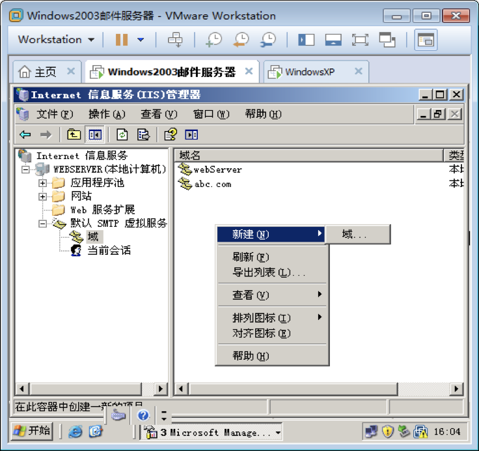
Task: Collapse the WEBSERVER(本地计算机) tree node
Action: [25, 169]
